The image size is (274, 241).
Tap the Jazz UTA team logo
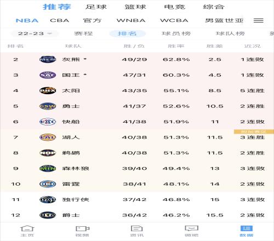coord(48,215)
